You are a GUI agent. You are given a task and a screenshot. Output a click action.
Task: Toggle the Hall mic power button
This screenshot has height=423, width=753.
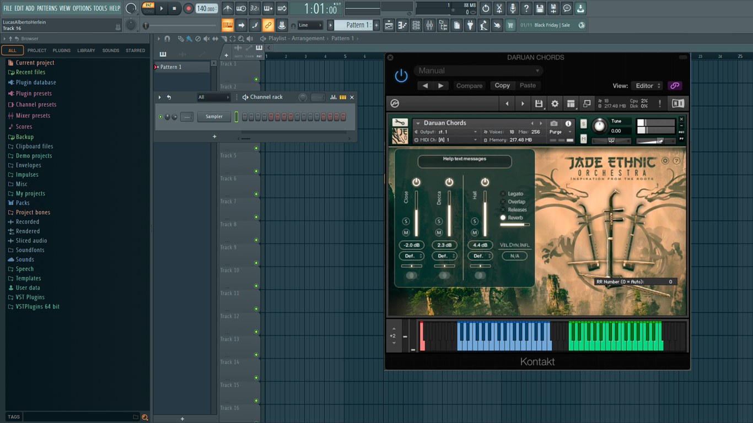(x=485, y=182)
